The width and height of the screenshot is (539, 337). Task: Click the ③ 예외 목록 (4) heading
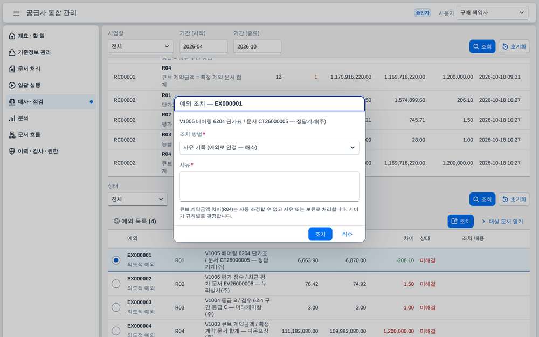[135, 221]
